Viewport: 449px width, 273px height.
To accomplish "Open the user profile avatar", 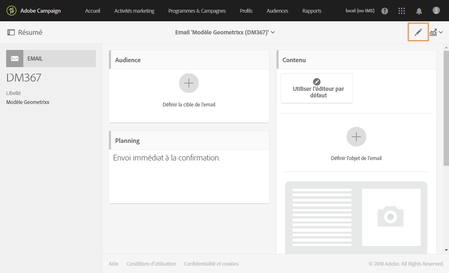I will tap(436, 10).
